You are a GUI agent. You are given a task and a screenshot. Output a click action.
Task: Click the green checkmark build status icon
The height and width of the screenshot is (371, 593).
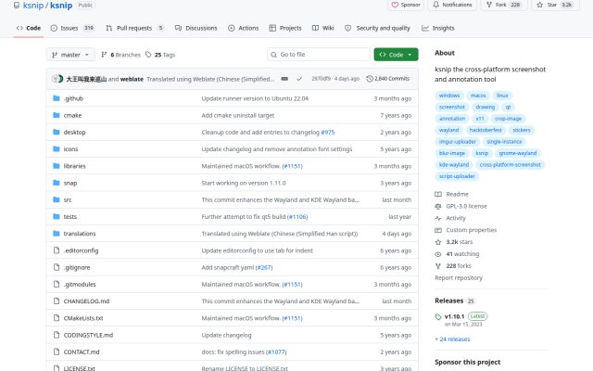[299, 79]
